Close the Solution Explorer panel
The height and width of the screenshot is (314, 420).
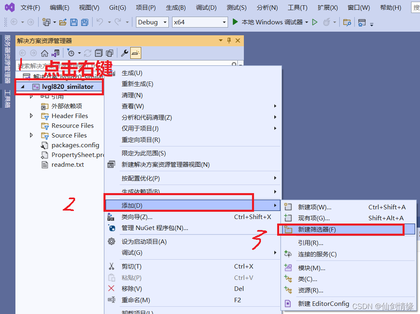click(237, 41)
